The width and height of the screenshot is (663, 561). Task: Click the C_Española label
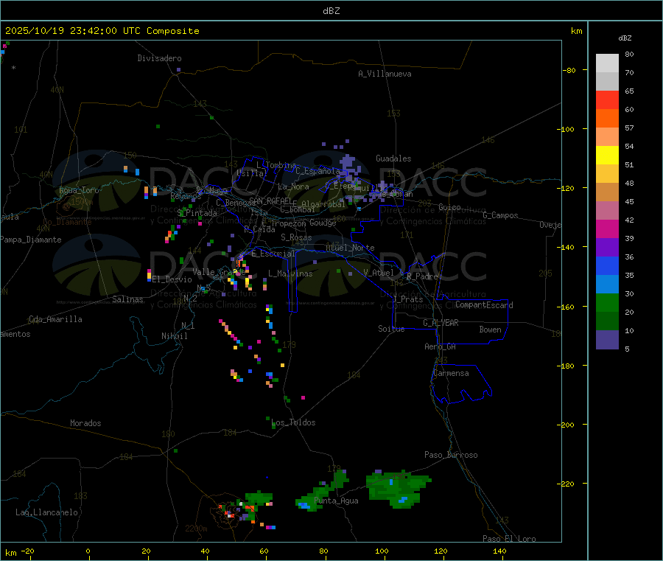tap(318, 171)
